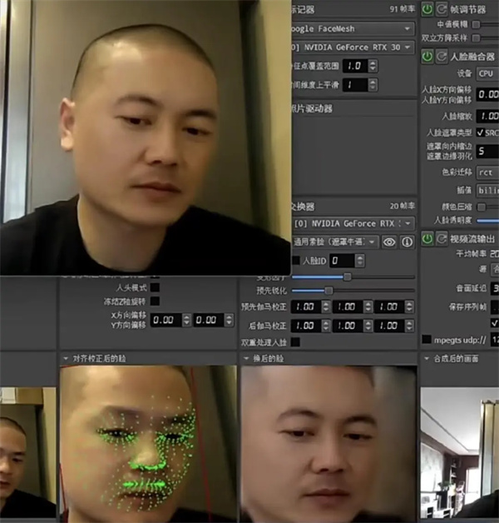Click the info icon beside model dropdown
Image resolution: width=499 pixels, height=523 pixels.
tap(407, 242)
